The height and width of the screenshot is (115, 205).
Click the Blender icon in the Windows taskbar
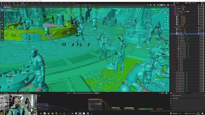tap(80, 113)
